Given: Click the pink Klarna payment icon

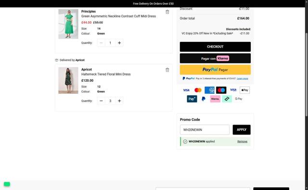Looking at the screenshot, I should pos(215,99).
